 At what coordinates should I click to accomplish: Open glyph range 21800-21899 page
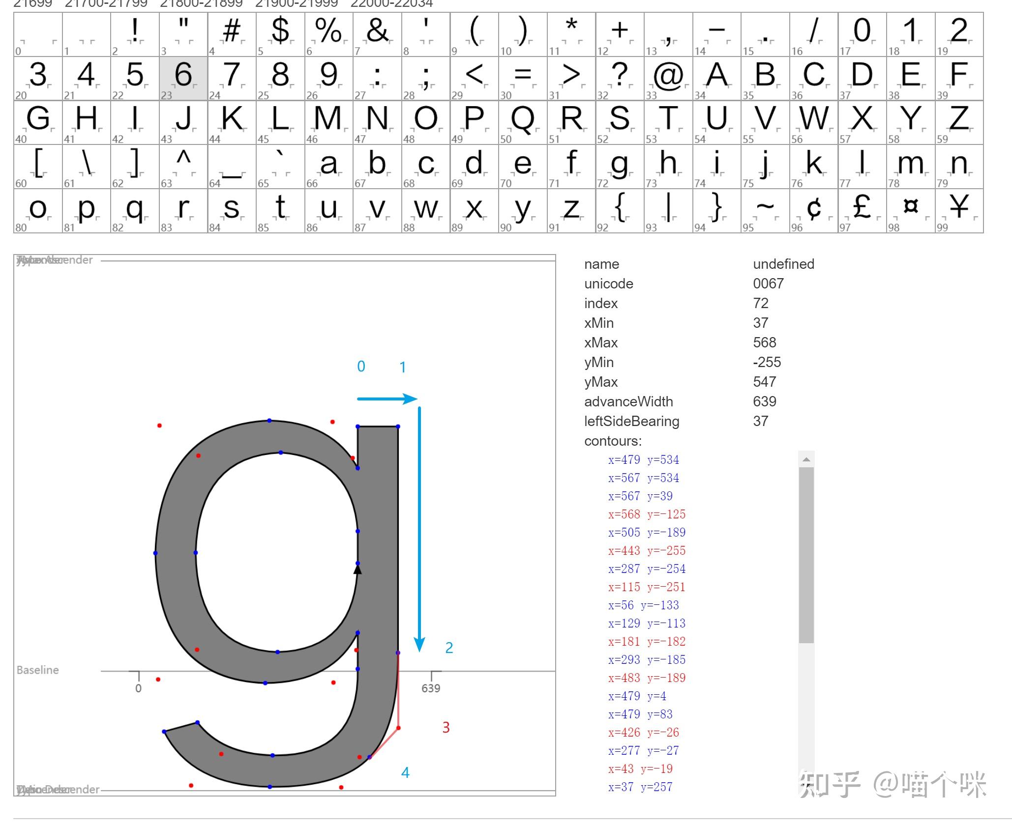pyautogui.click(x=202, y=4)
